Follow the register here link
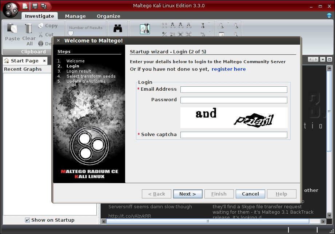Viewport: 335px width, 234px height. pyautogui.click(x=228, y=69)
